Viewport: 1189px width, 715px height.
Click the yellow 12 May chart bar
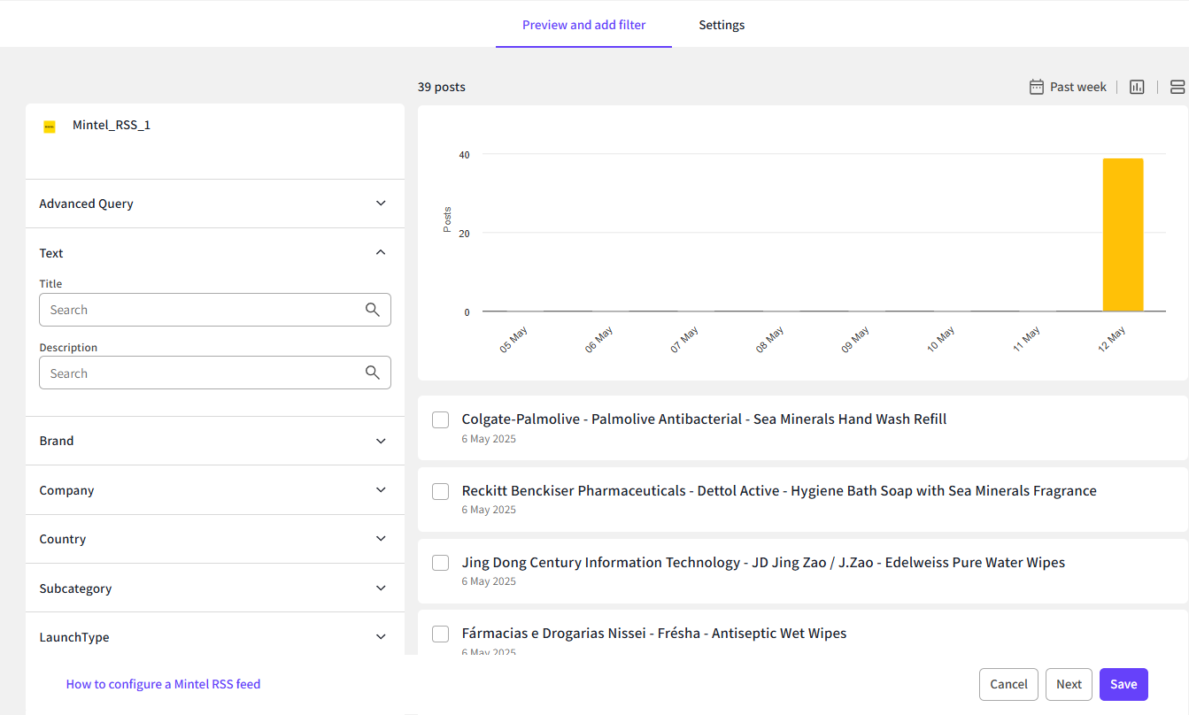tap(1123, 235)
